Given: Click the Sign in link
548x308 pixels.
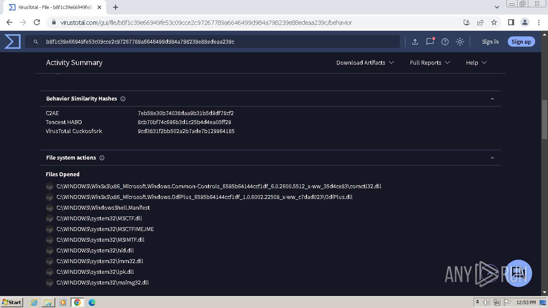Looking at the screenshot, I should coord(490,41).
